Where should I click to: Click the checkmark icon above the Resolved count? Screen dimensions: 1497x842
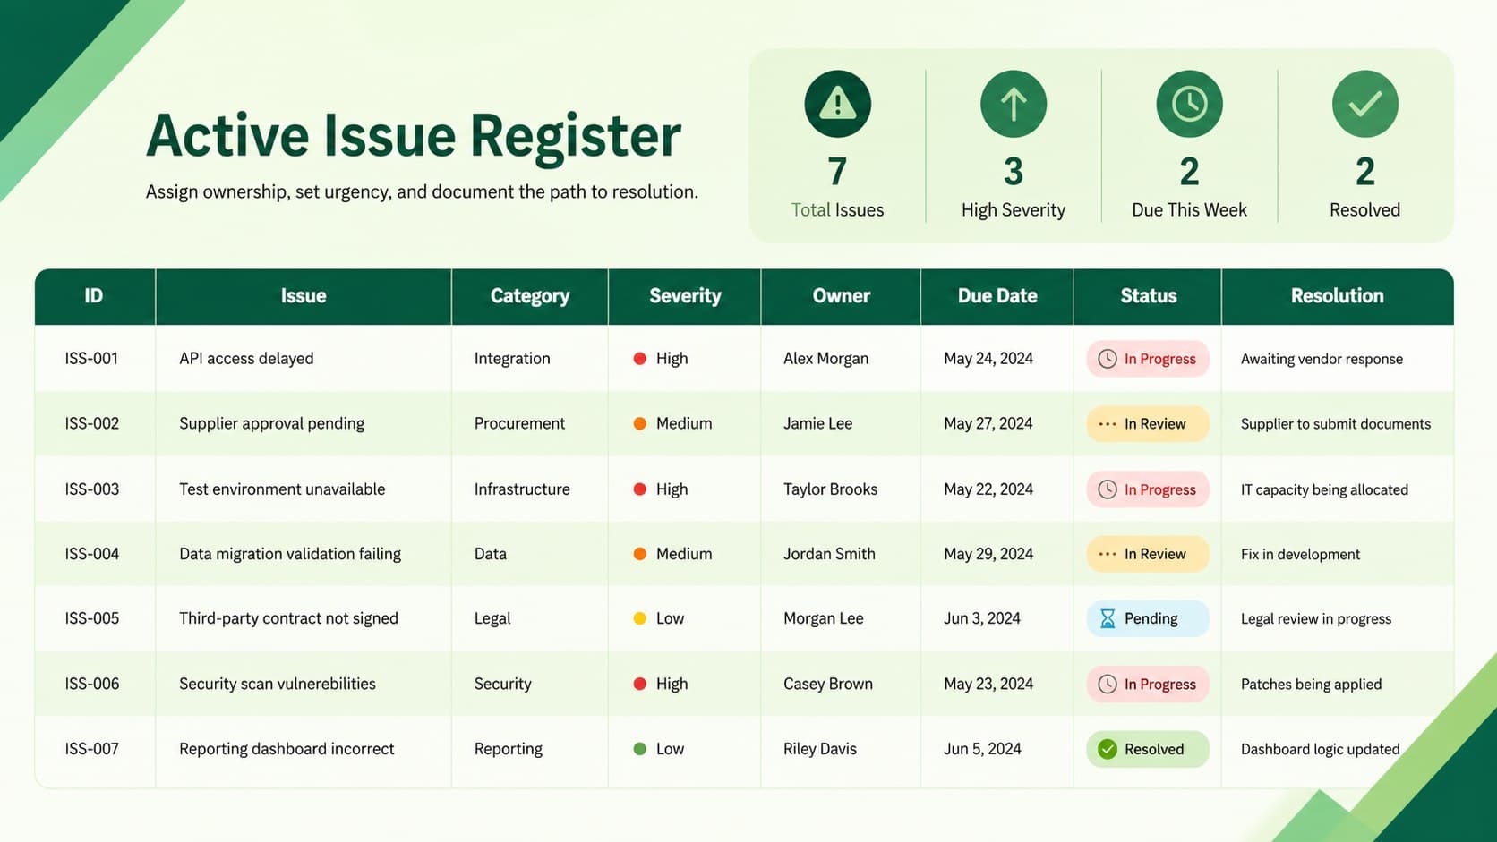pyautogui.click(x=1364, y=104)
